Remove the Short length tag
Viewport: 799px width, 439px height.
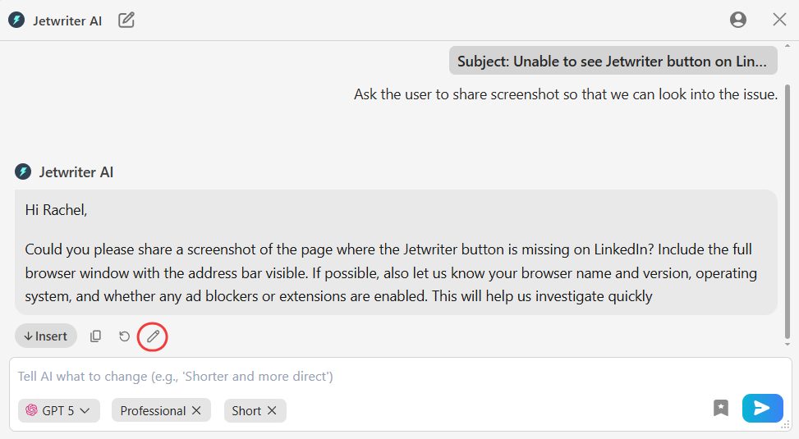272,410
